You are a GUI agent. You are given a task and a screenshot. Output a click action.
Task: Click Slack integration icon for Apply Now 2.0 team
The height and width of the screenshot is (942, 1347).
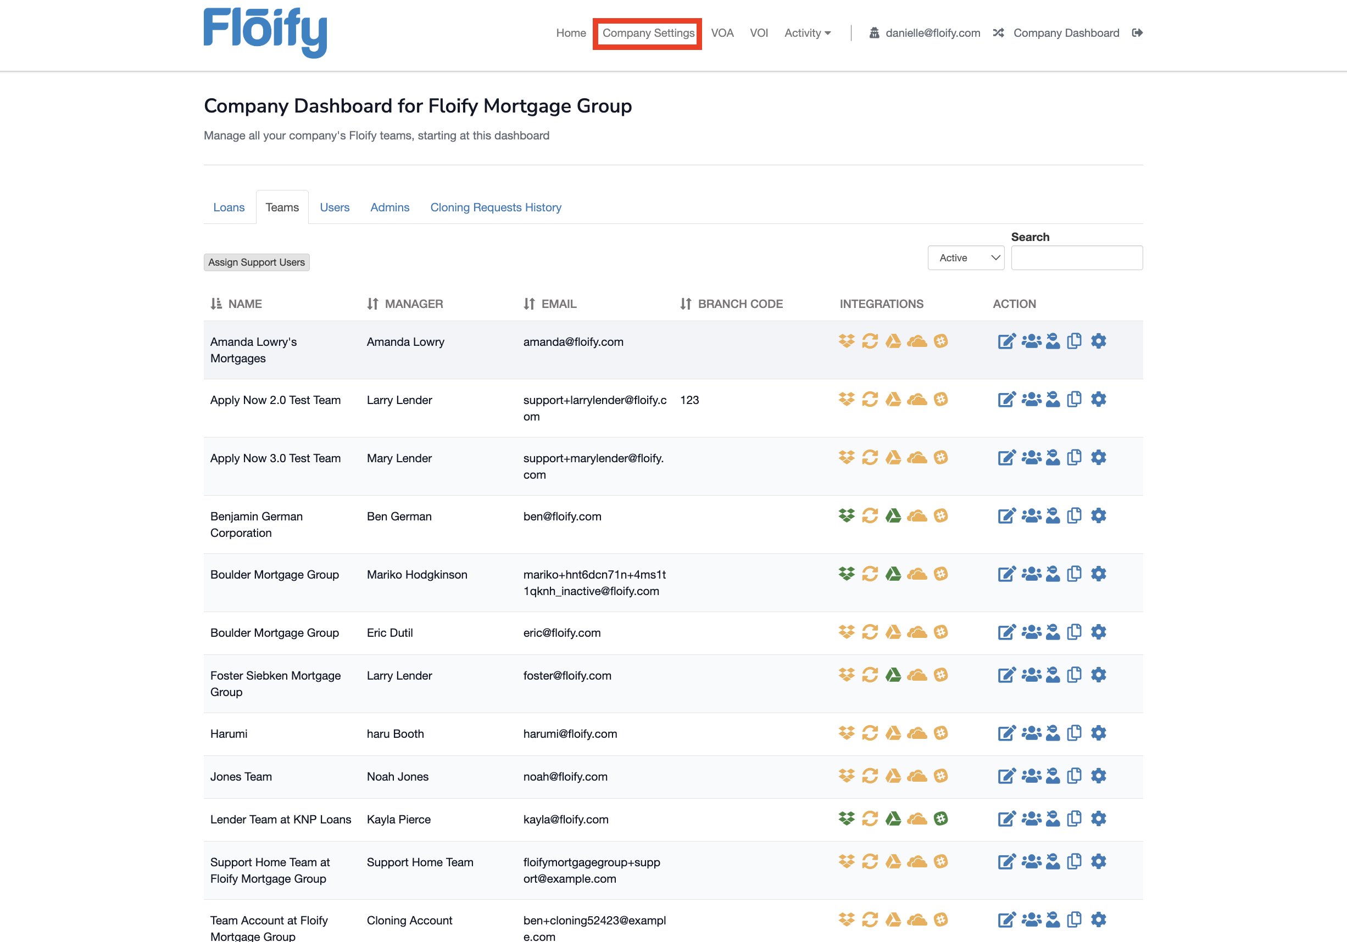(x=940, y=400)
